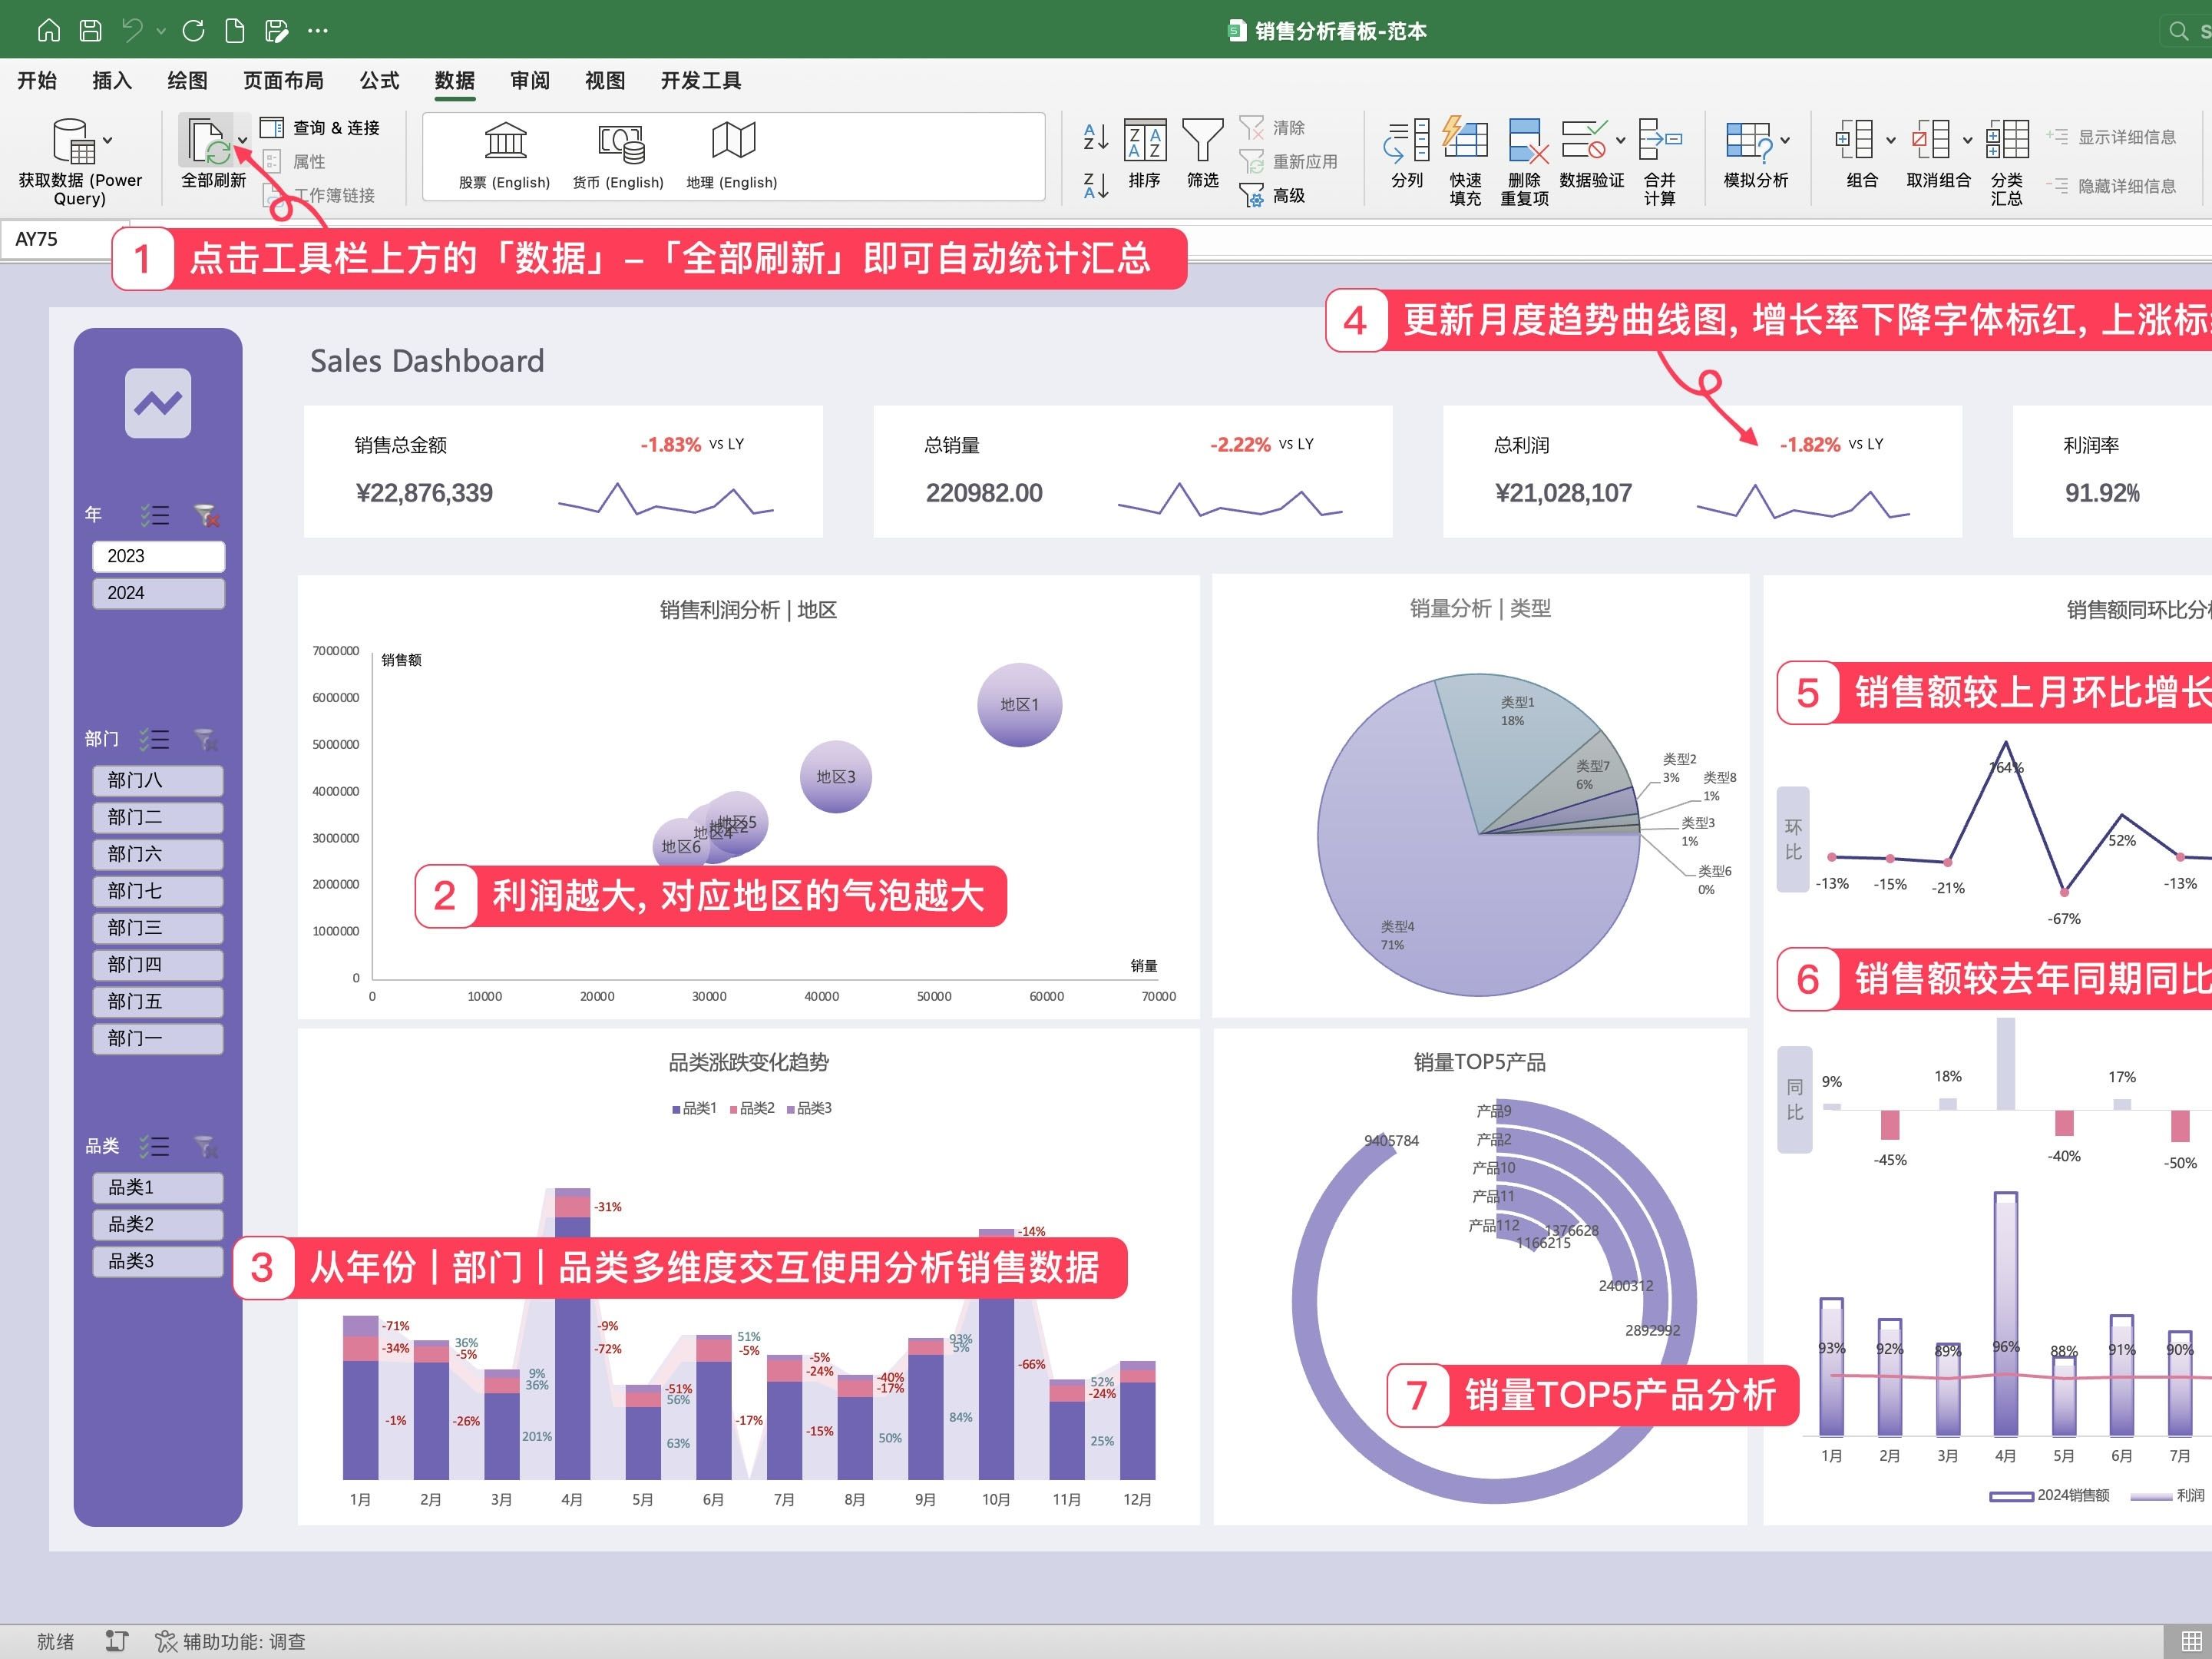Click 获取数据 (Power Query) icon
This screenshot has height=1659, width=2212.
point(74,141)
